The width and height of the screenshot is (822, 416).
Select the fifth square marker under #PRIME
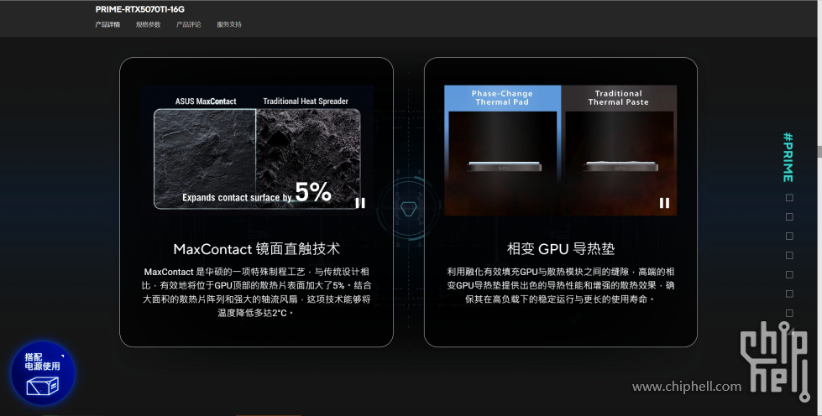pyautogui.click(x=789, y=274)
